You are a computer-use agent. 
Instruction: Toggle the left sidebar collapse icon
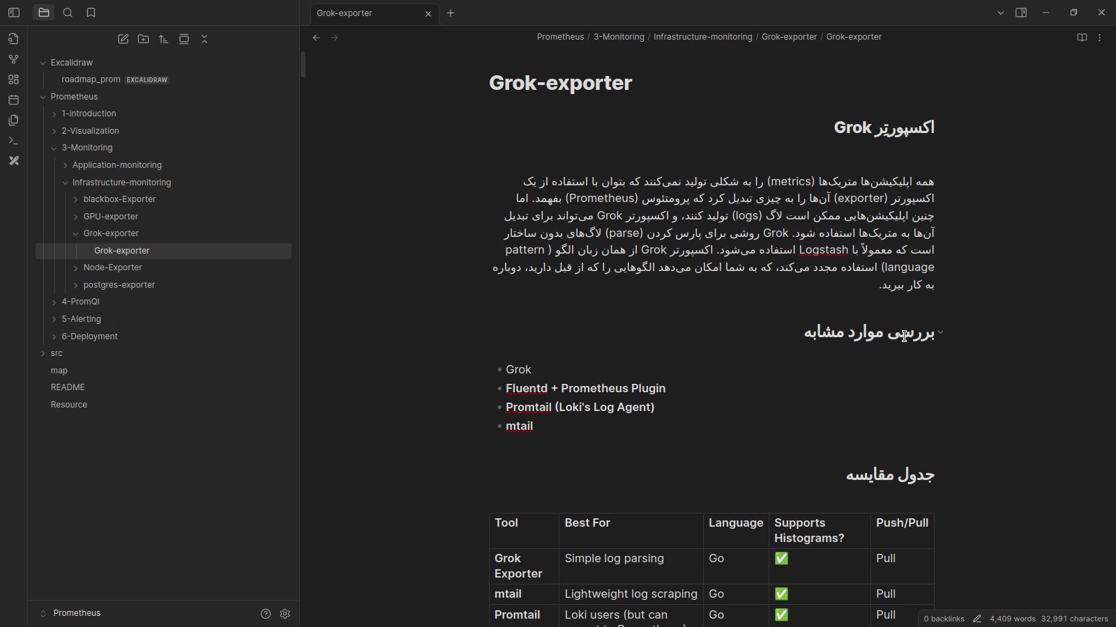[x=13, y=13]
